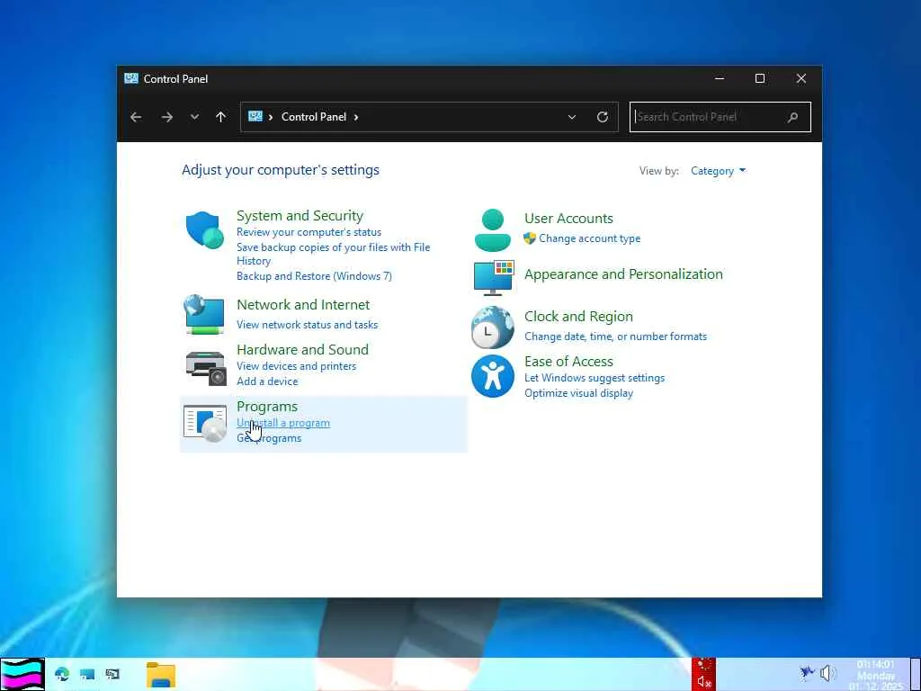Click the network tray icon next to the speaker
The width and height of the screenshot is (921, 691).
(x=808, y=673)
